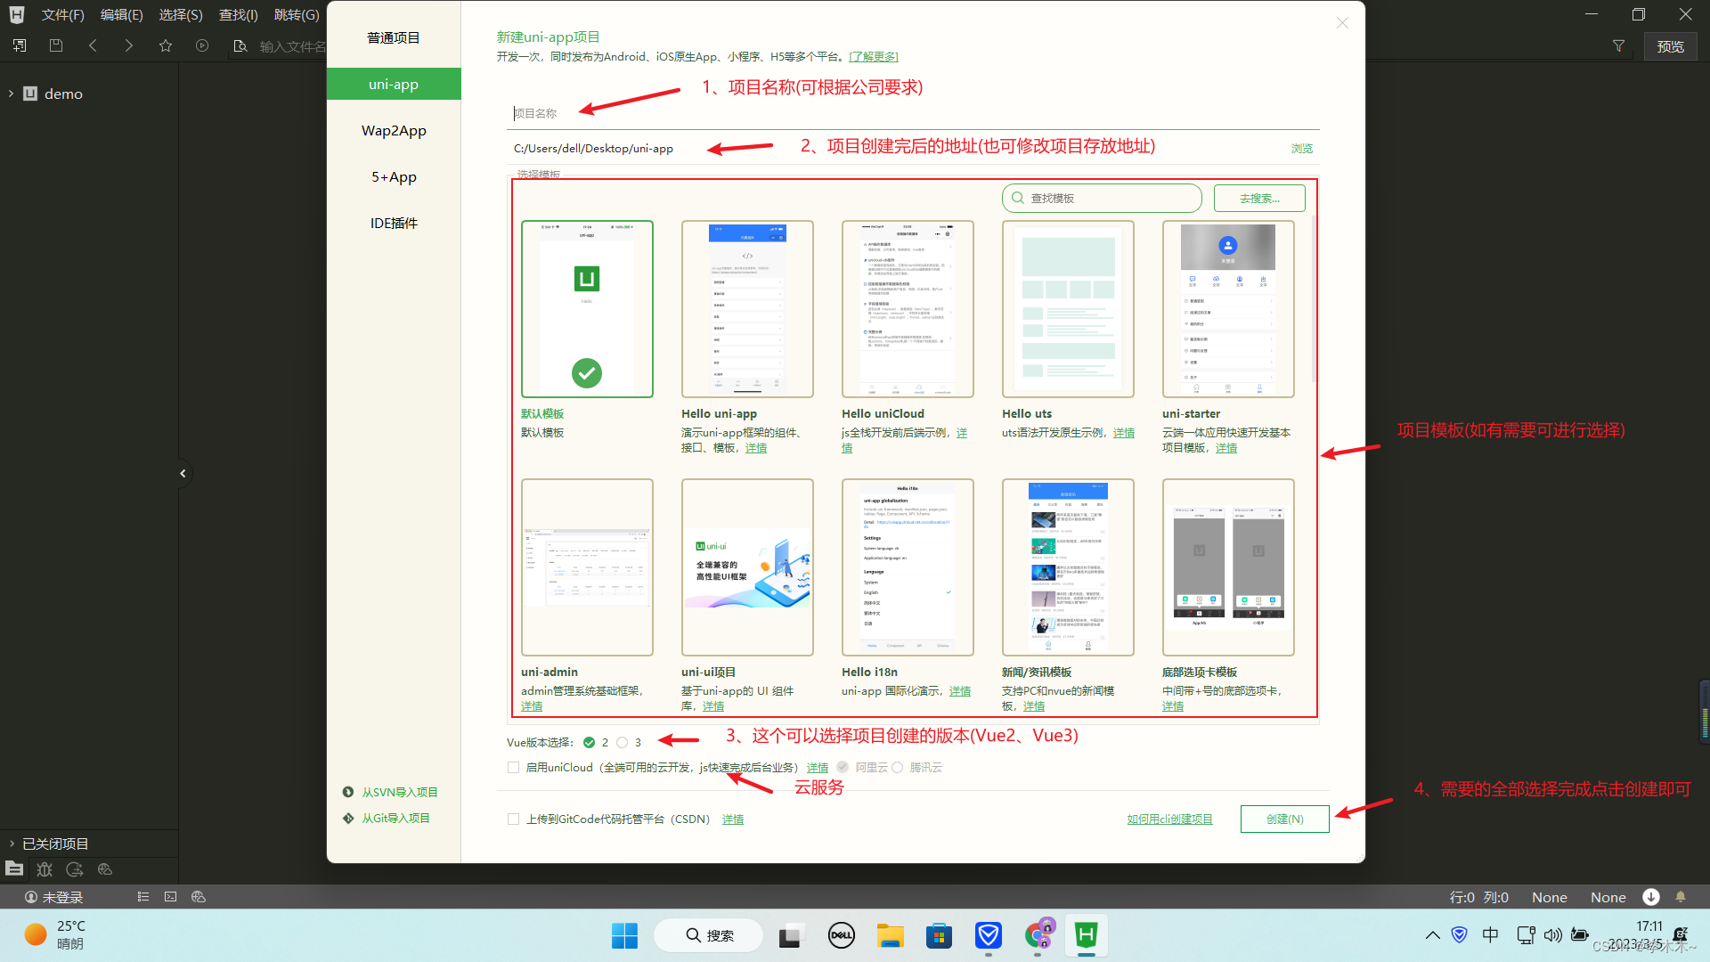Collapse the sidebar with the arrow handle
Image resolution: width=1710 pixels, height=962 pixels.
(183, 473)
